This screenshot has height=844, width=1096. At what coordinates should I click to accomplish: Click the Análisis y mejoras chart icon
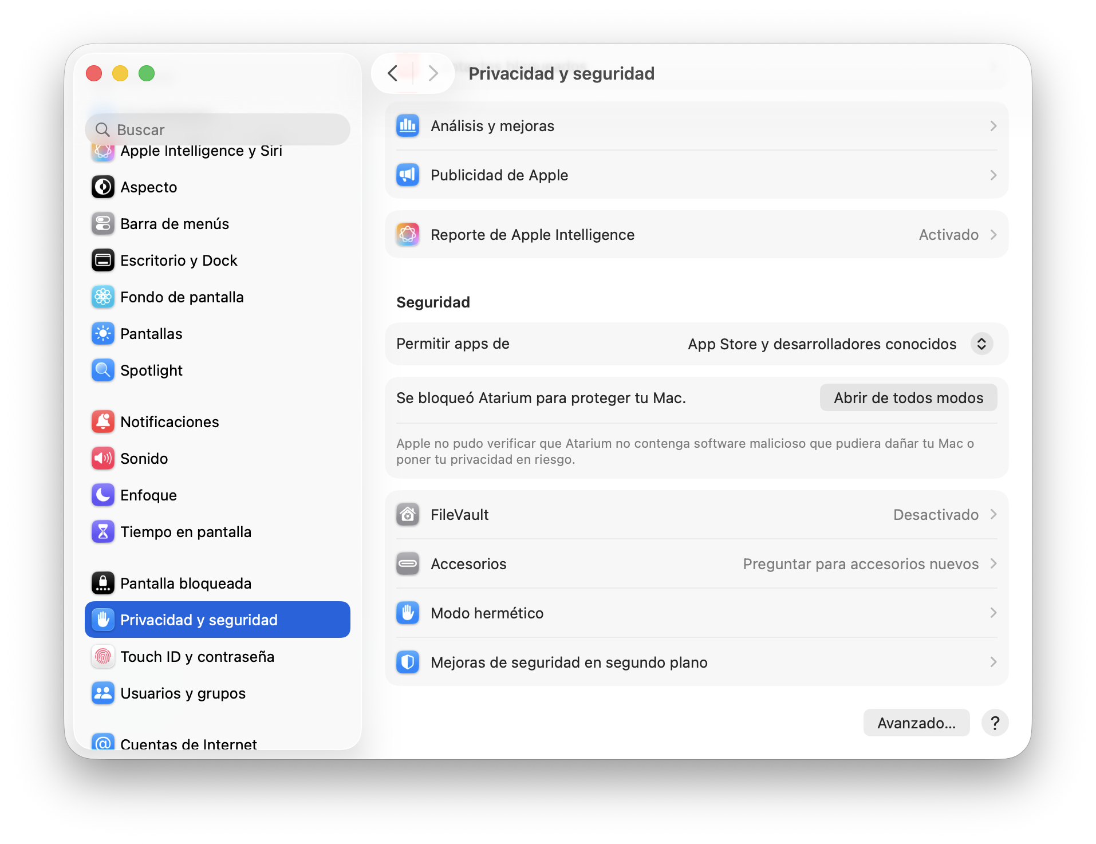pos(408,126)
